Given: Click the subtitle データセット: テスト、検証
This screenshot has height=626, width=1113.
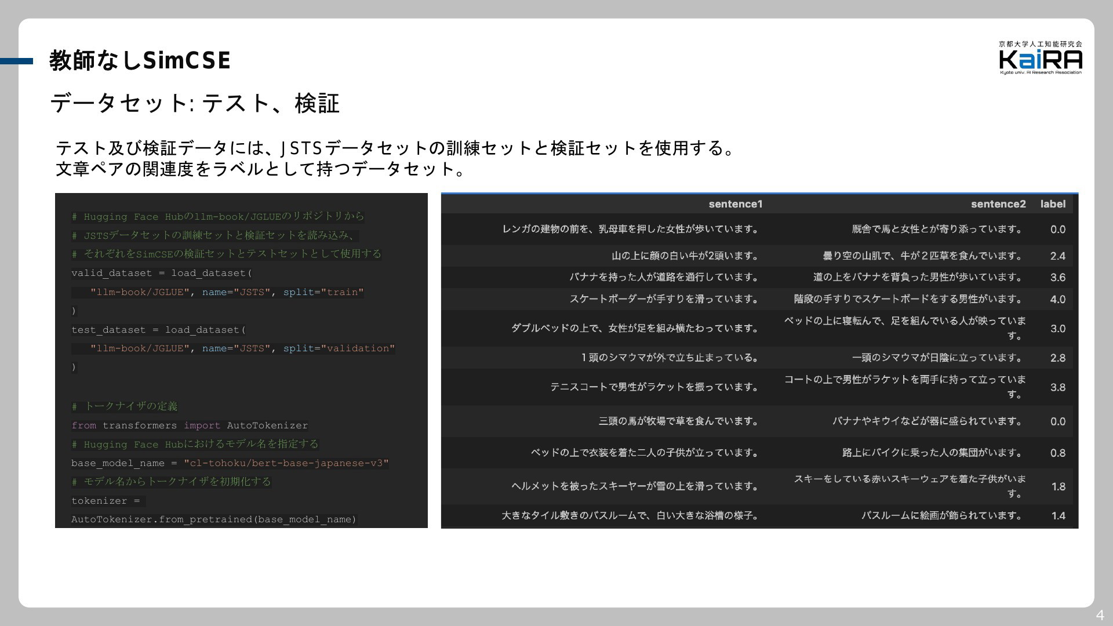Looking at the screenshot, I should pos(195,104).
